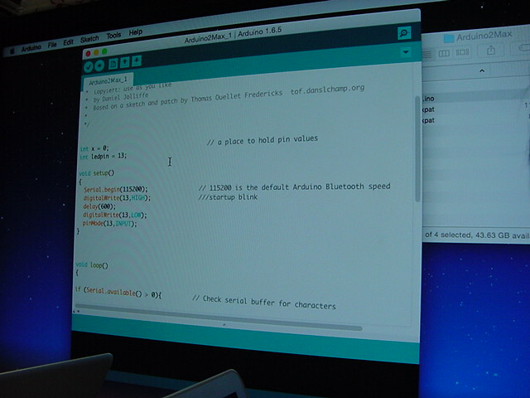Open the Arduino application menu
The height and width of the screenshot is (398, 530).
31,48
